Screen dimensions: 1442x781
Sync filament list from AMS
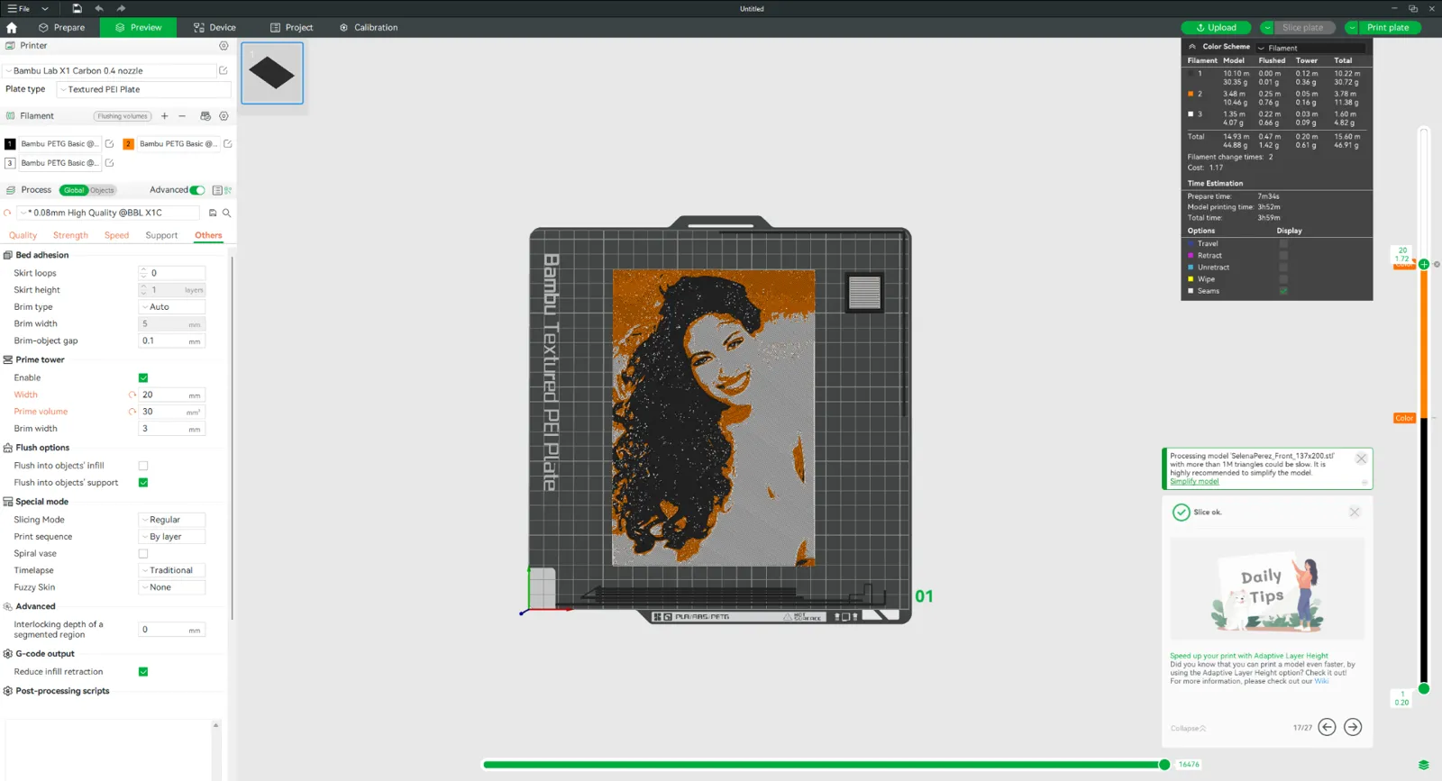coord(205,116)
